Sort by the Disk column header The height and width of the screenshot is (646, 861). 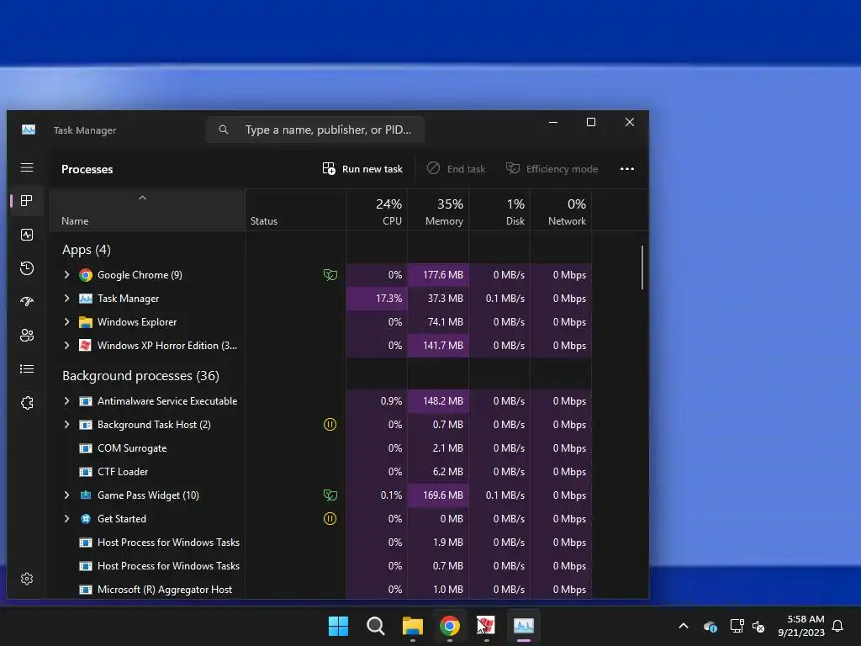(x=499, y=210)
